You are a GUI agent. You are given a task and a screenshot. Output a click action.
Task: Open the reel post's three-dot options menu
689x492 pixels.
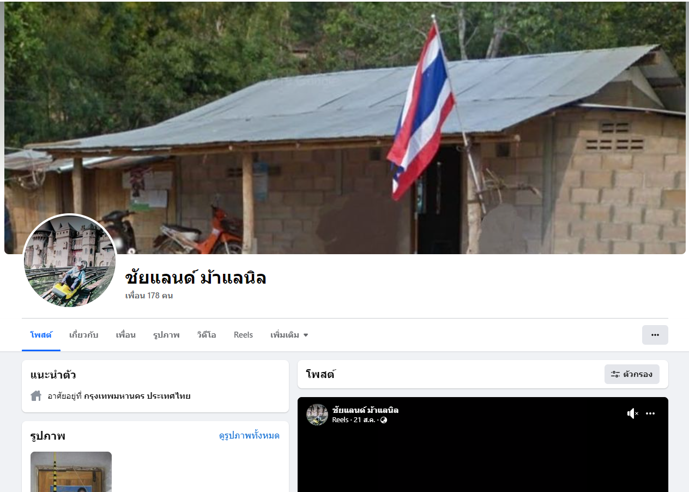tap(650, 413)
